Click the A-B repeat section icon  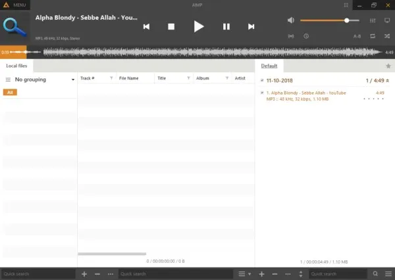[357, 36]
